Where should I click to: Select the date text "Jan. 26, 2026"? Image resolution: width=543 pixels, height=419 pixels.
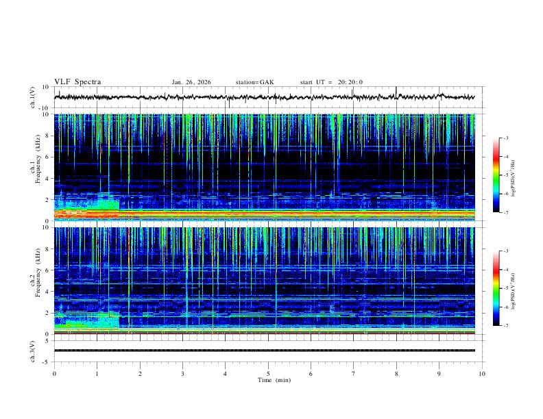pos(191,82)
